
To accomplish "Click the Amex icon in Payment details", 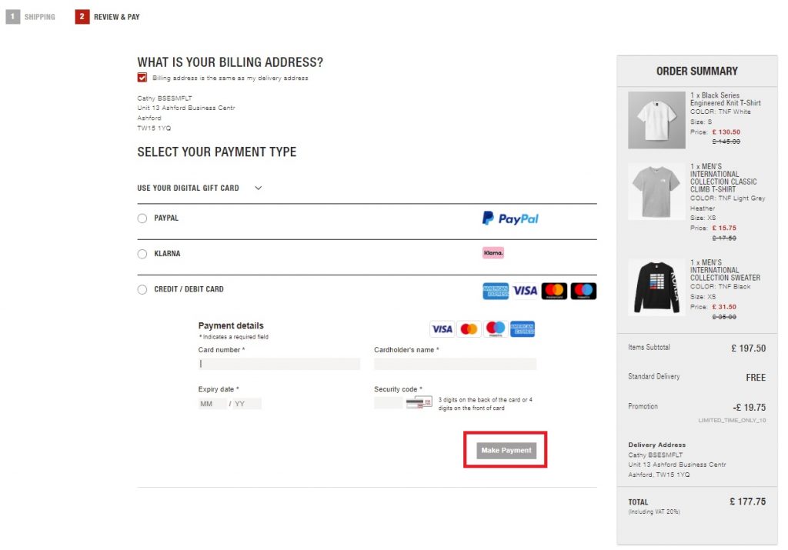I will (522, 329).
